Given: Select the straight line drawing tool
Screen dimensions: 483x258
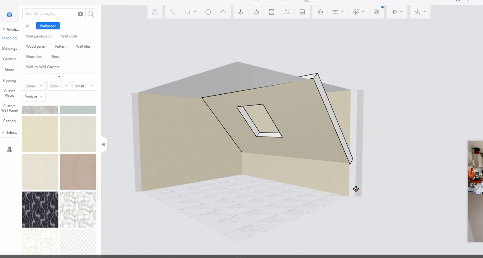Looking at the screenshot, I should (x=172, y=12).
